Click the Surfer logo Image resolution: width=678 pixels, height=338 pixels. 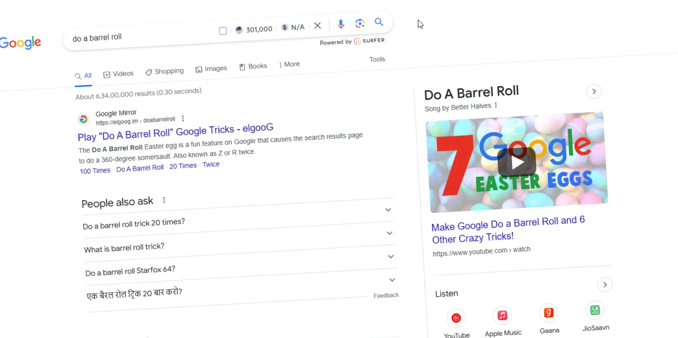[369, 41]
